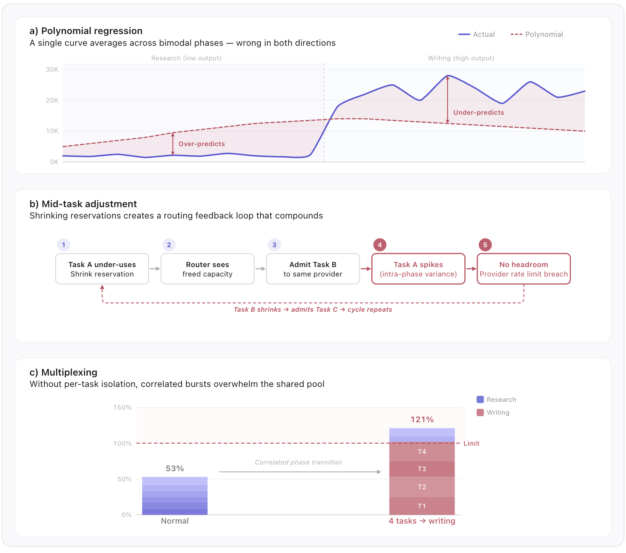Screen dimensions: 626x553
Task: Click the dashed Polynomial legend marker
Action: point(516,34)
